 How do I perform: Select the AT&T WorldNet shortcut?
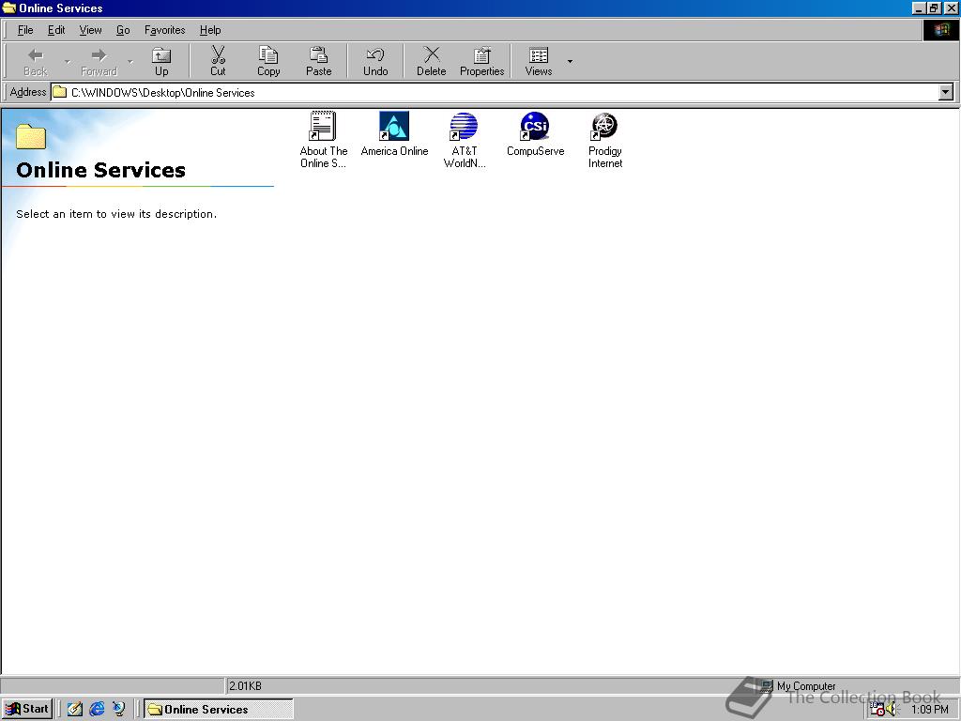point(464,140)
